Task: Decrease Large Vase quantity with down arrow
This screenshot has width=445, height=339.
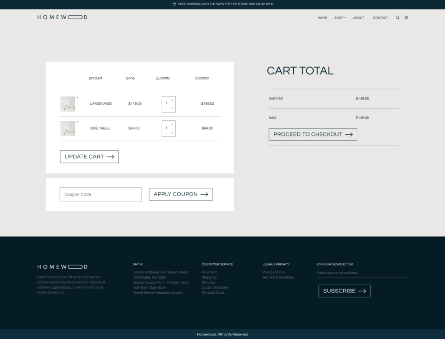Action: click(x=172, y=108)
